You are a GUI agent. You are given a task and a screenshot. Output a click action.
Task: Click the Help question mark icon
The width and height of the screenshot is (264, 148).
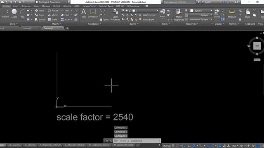(x=236, y=2)
